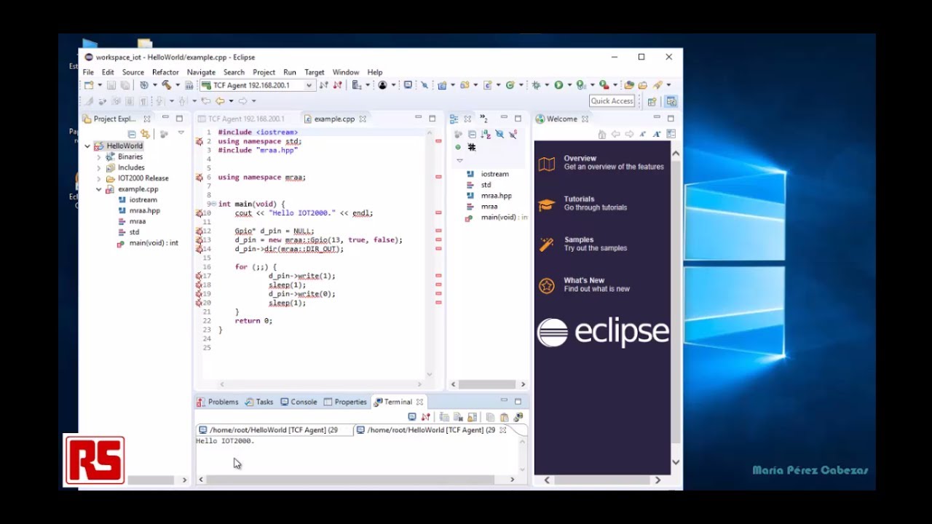932x524 pixels.
Task: Open the File menu
Action: 88,72
